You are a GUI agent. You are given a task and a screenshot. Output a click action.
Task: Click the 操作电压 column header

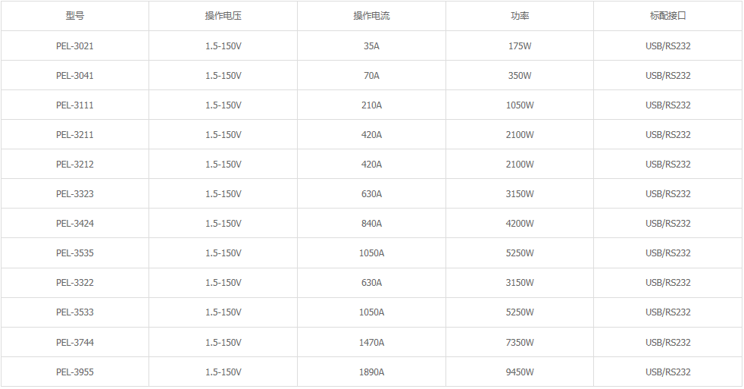(223, 16)
